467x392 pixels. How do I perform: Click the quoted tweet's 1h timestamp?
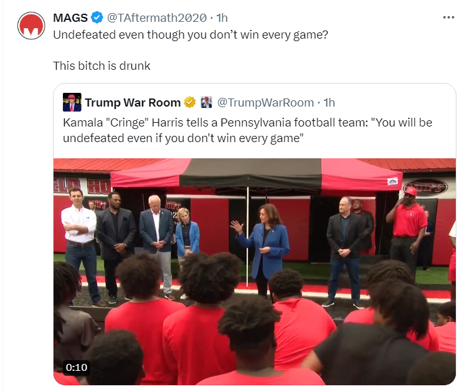point(329,103)
